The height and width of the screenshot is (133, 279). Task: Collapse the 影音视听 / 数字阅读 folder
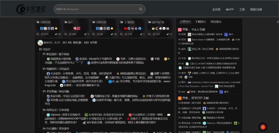[x=56, y=54]
